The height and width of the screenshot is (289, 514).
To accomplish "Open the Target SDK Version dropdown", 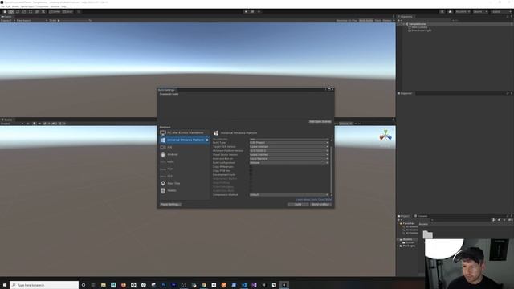I will tap(289, 146).
